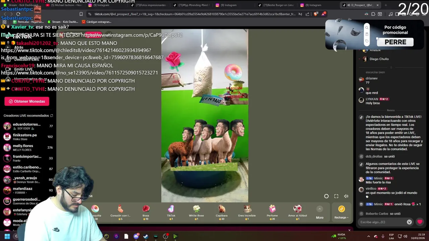Open live stream settings gear
The height and width of the screenshot is (241, 429).
326,196
